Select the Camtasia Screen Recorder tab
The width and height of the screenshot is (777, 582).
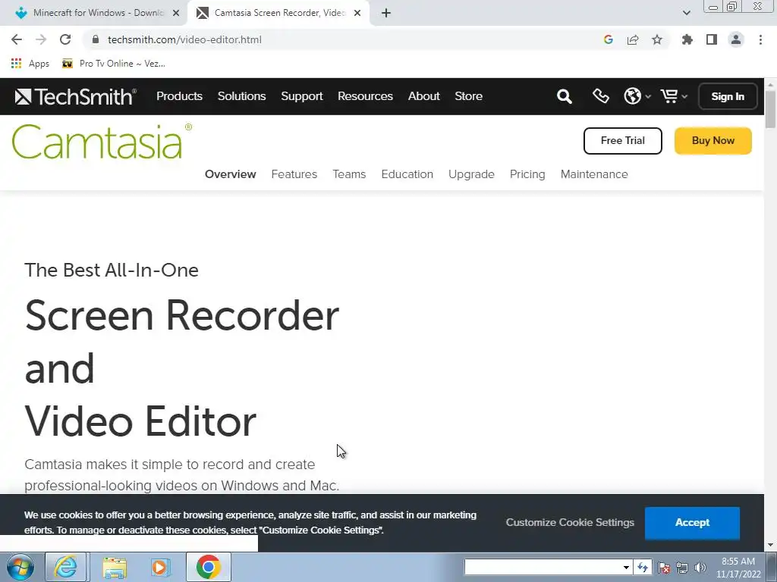(x=278, y=13)
